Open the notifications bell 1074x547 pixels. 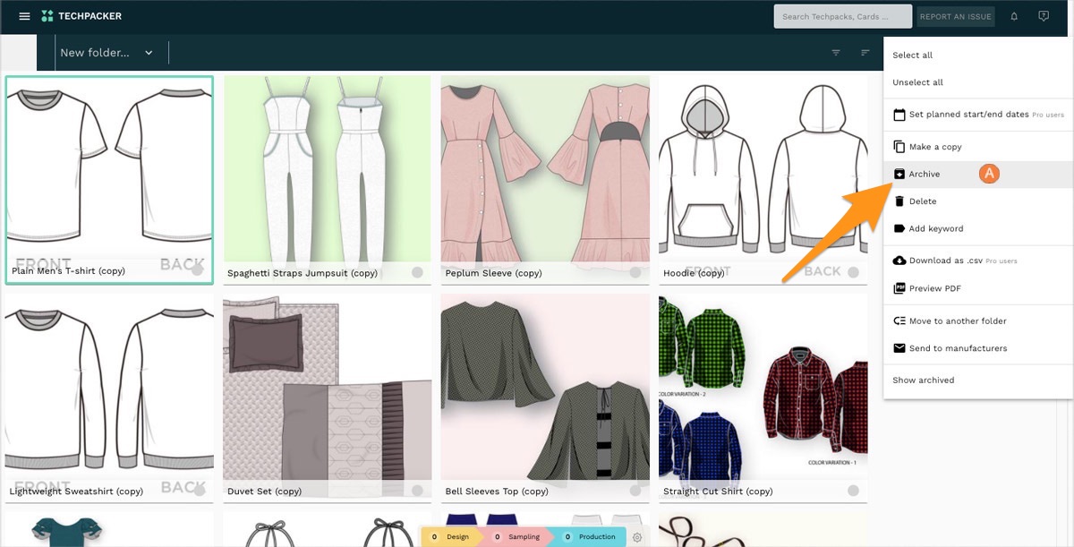(x=1014, y=16)
